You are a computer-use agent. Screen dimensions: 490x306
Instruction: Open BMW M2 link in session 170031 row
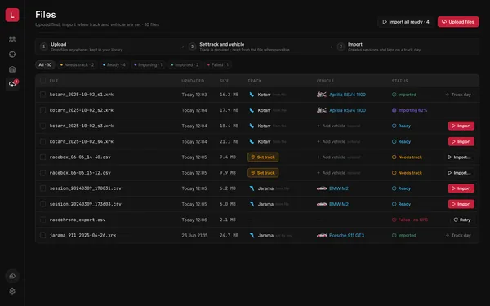pos(339,188)
